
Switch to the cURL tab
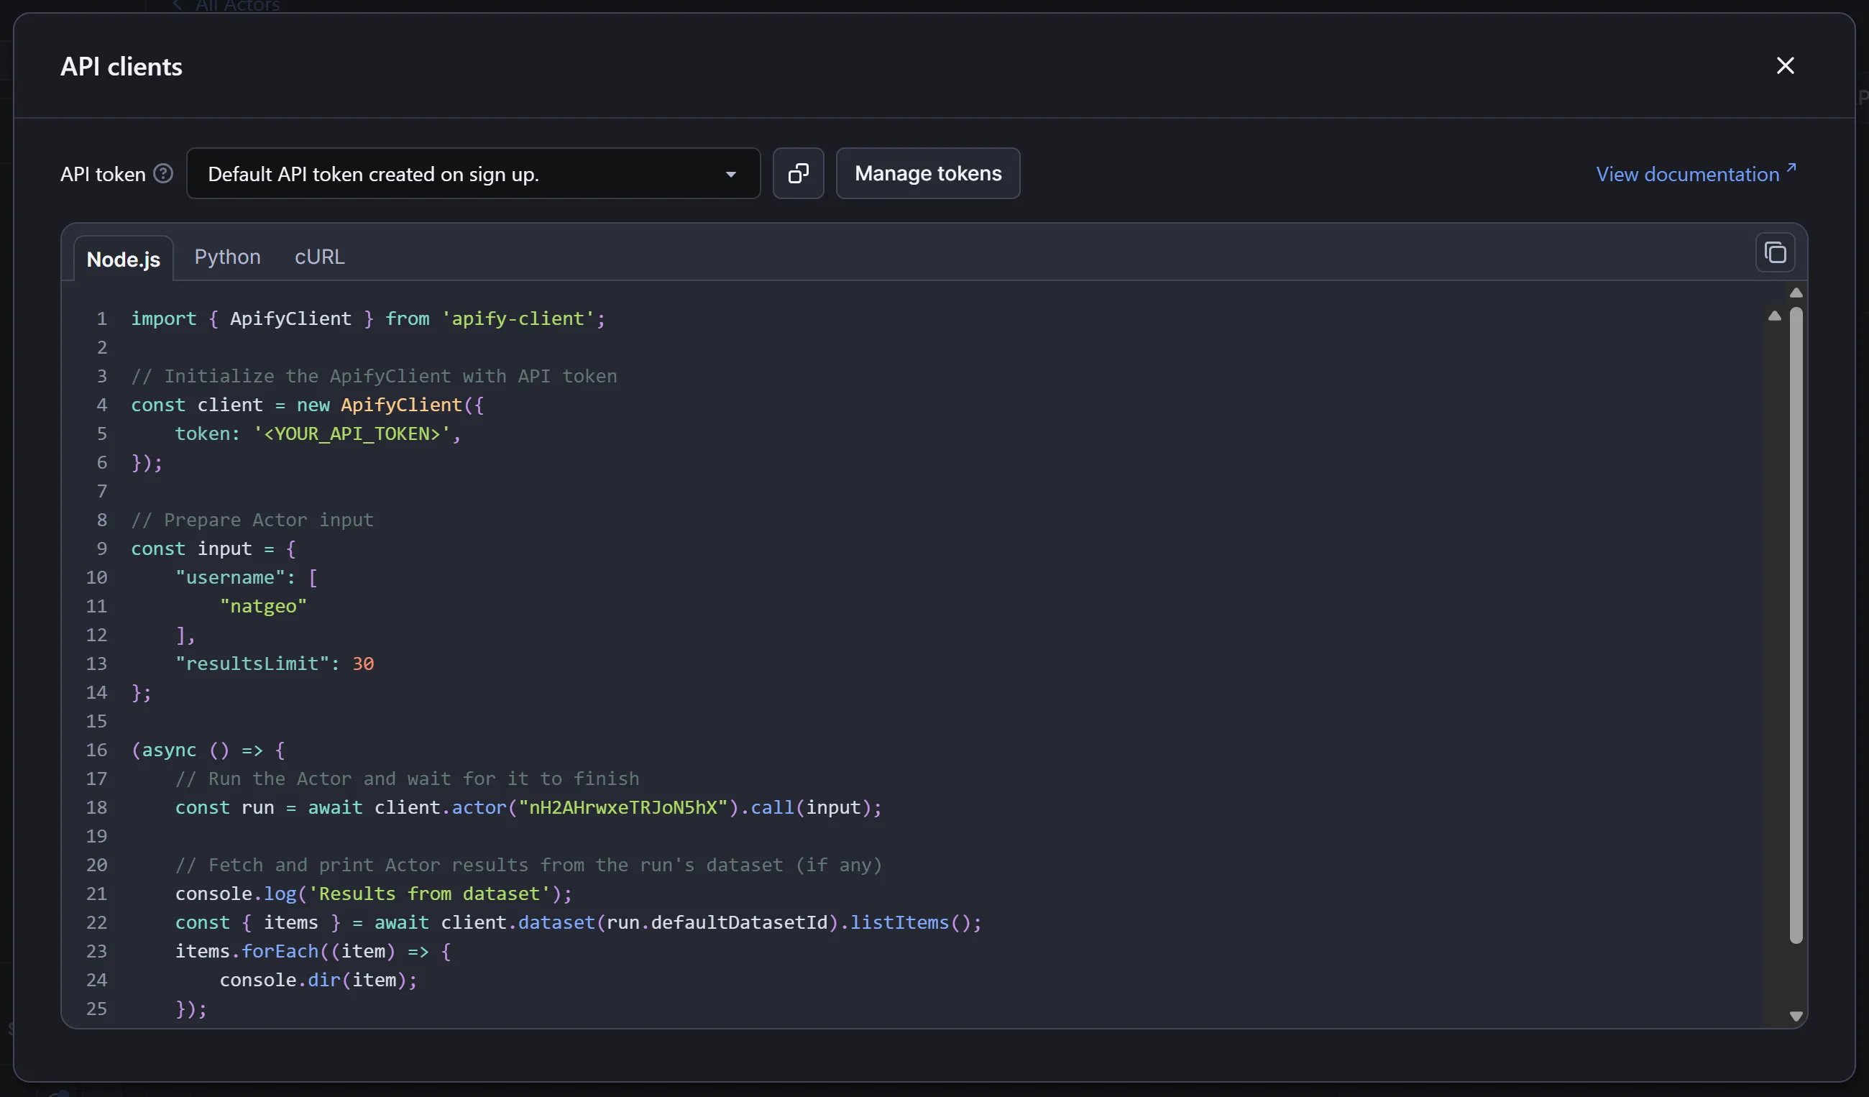320,257
